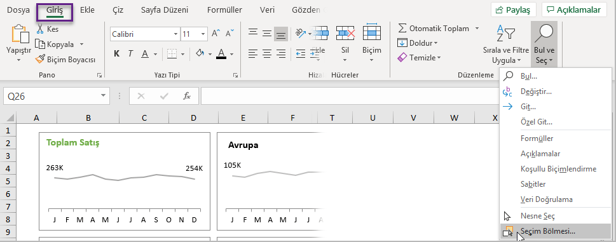The image size is (616, 242).
Task: Click the Otomatik Toplam sigma icon
Action: 402,29
